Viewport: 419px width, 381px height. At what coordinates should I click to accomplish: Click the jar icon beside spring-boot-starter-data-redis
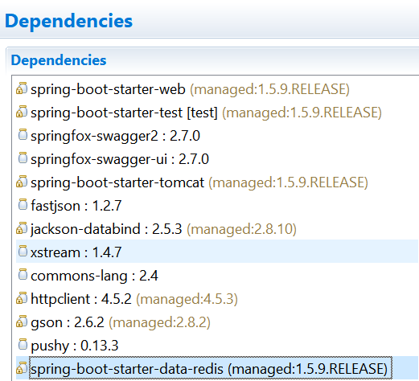click(x=22, y=368)
